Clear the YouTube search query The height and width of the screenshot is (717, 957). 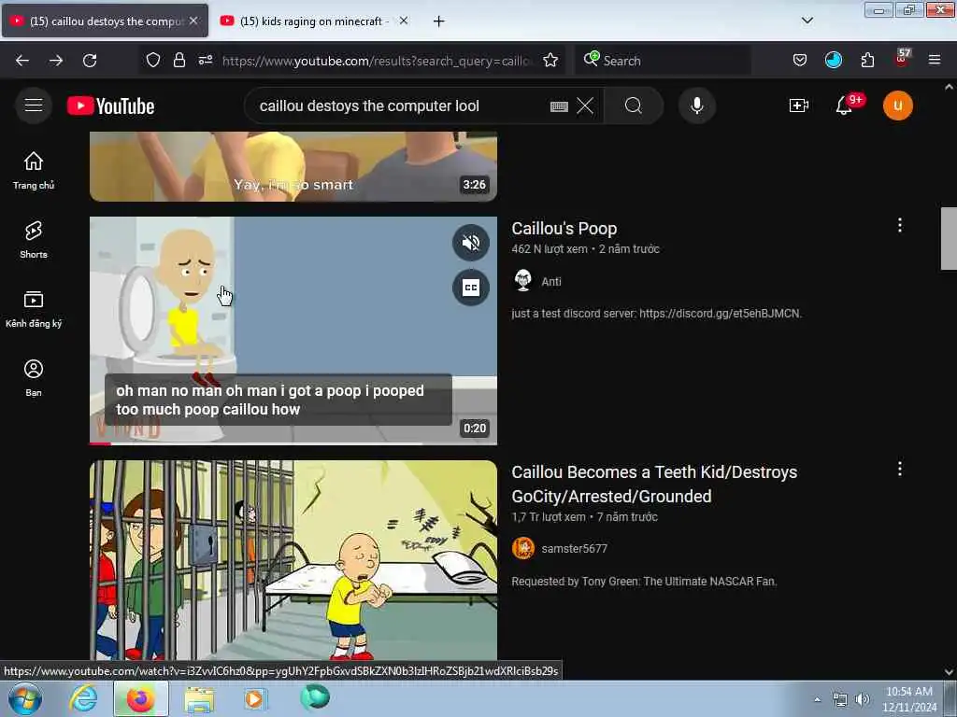585,106
